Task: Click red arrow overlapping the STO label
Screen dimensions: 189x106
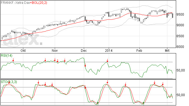Action: (x=9, y=82)
